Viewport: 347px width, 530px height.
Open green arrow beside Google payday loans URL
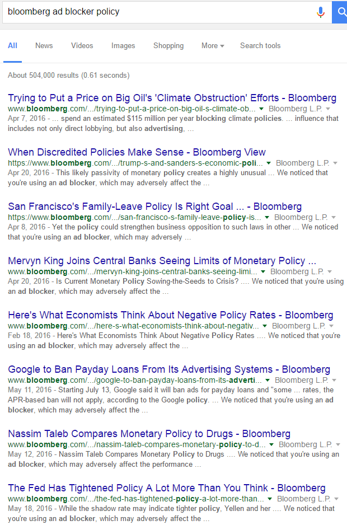(268, 380)
